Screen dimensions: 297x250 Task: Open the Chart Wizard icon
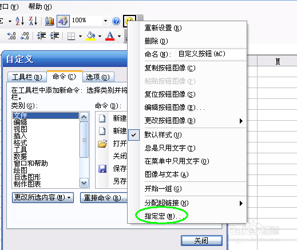(50, 21)
